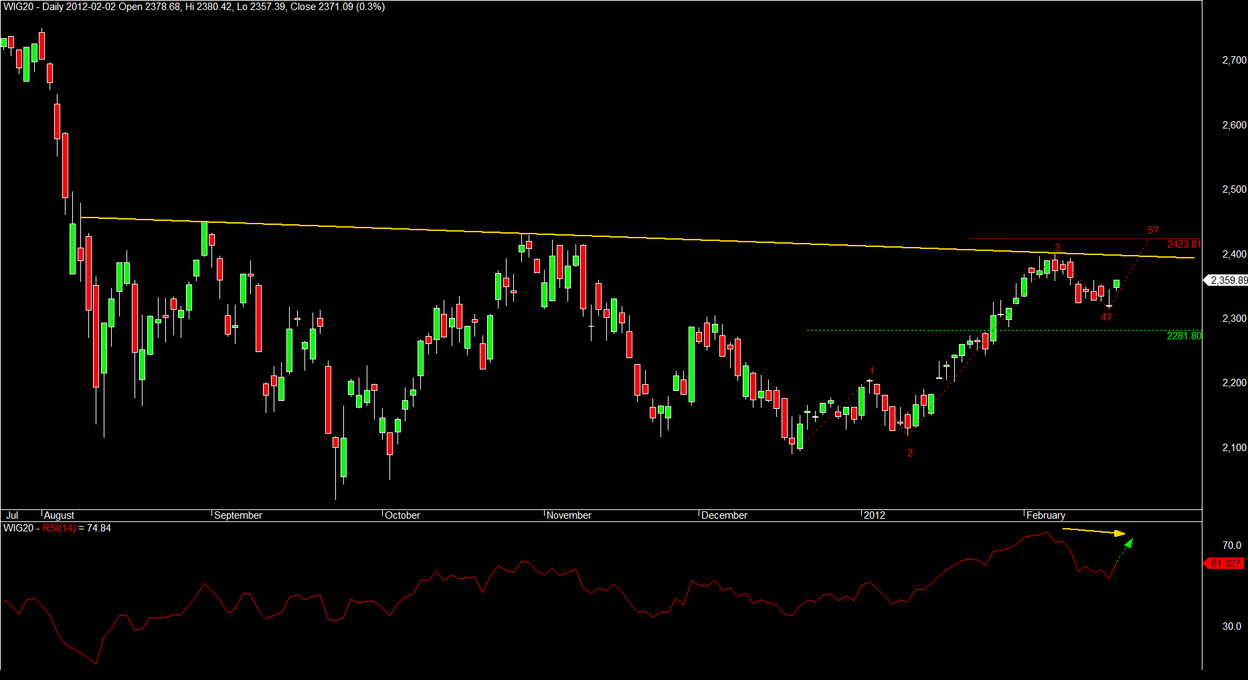Click the October label on the time axis
This screenshot has width=1248, height=680.
click(x=403, y=515)
